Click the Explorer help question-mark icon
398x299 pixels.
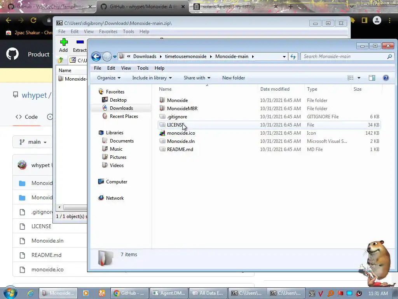coord(386,78)
